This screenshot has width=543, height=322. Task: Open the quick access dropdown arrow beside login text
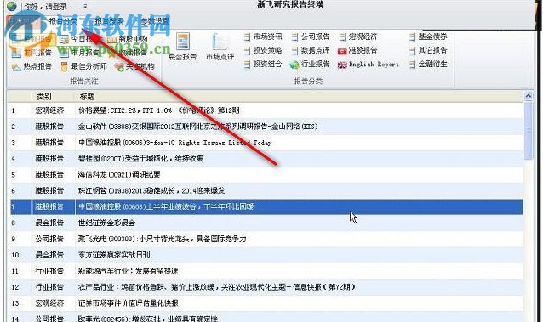pos(85,6)
